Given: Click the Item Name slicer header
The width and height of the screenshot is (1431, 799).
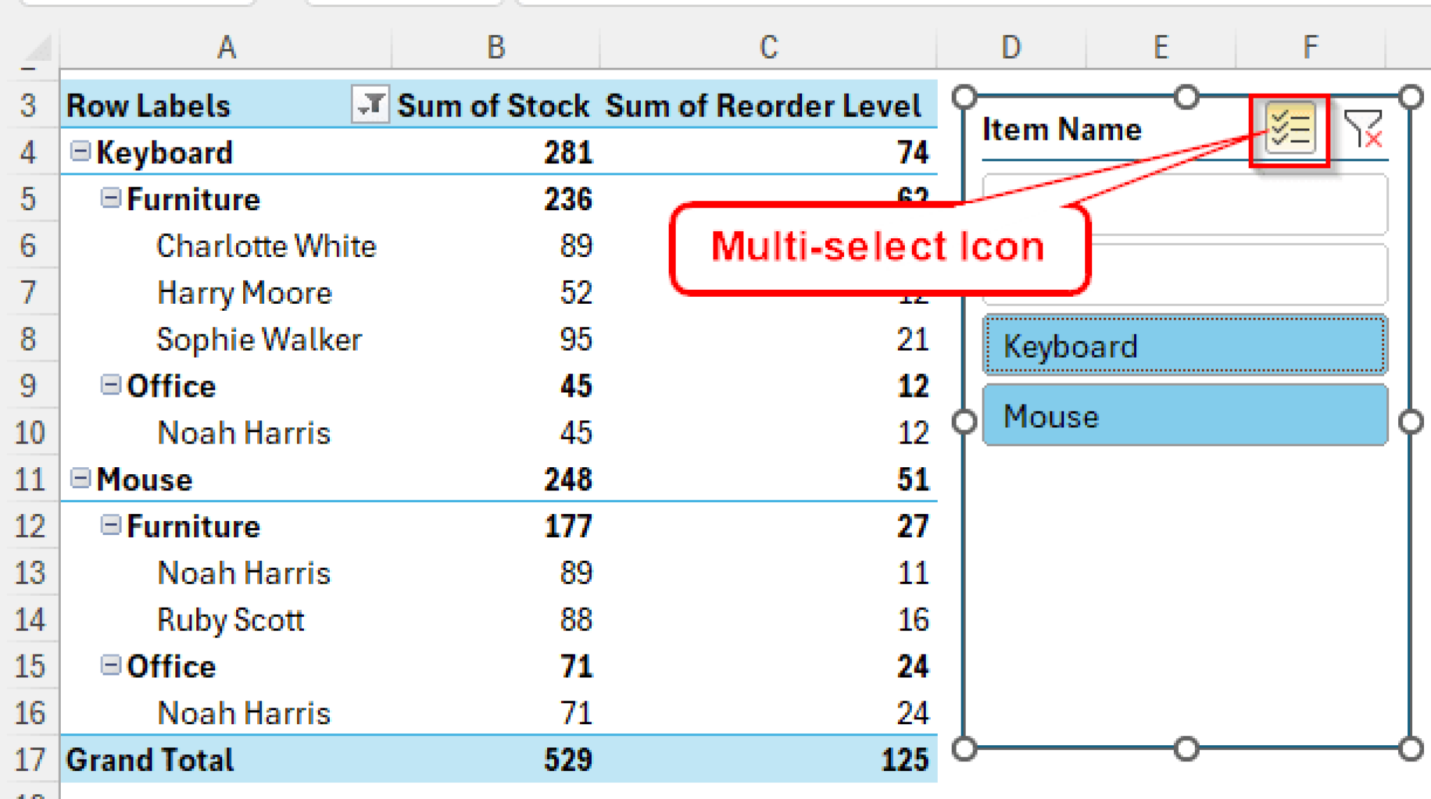Looking at the screenshot, I should (1061, 129).
